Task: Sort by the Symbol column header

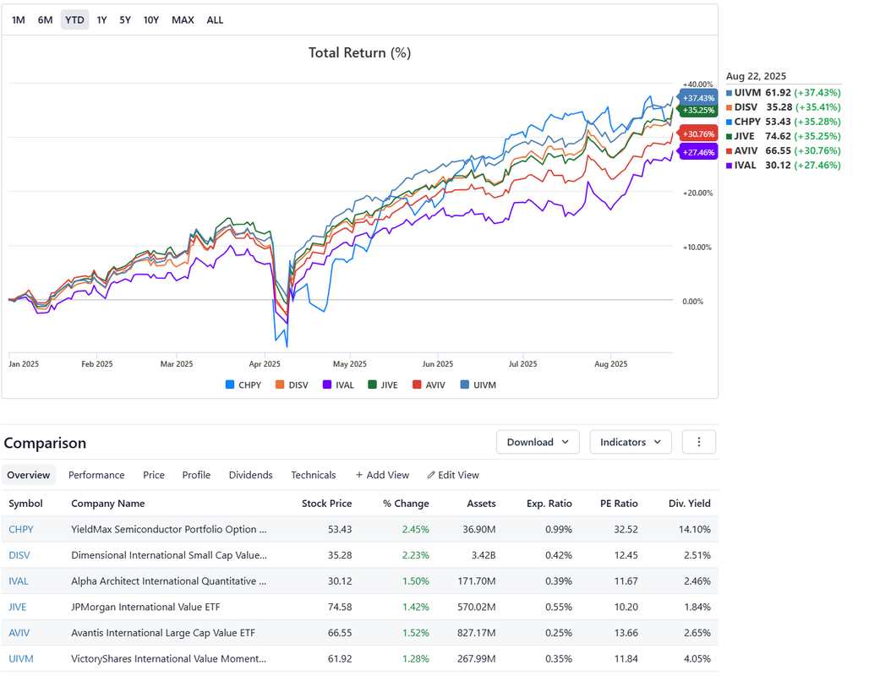Action: (25, 503)
